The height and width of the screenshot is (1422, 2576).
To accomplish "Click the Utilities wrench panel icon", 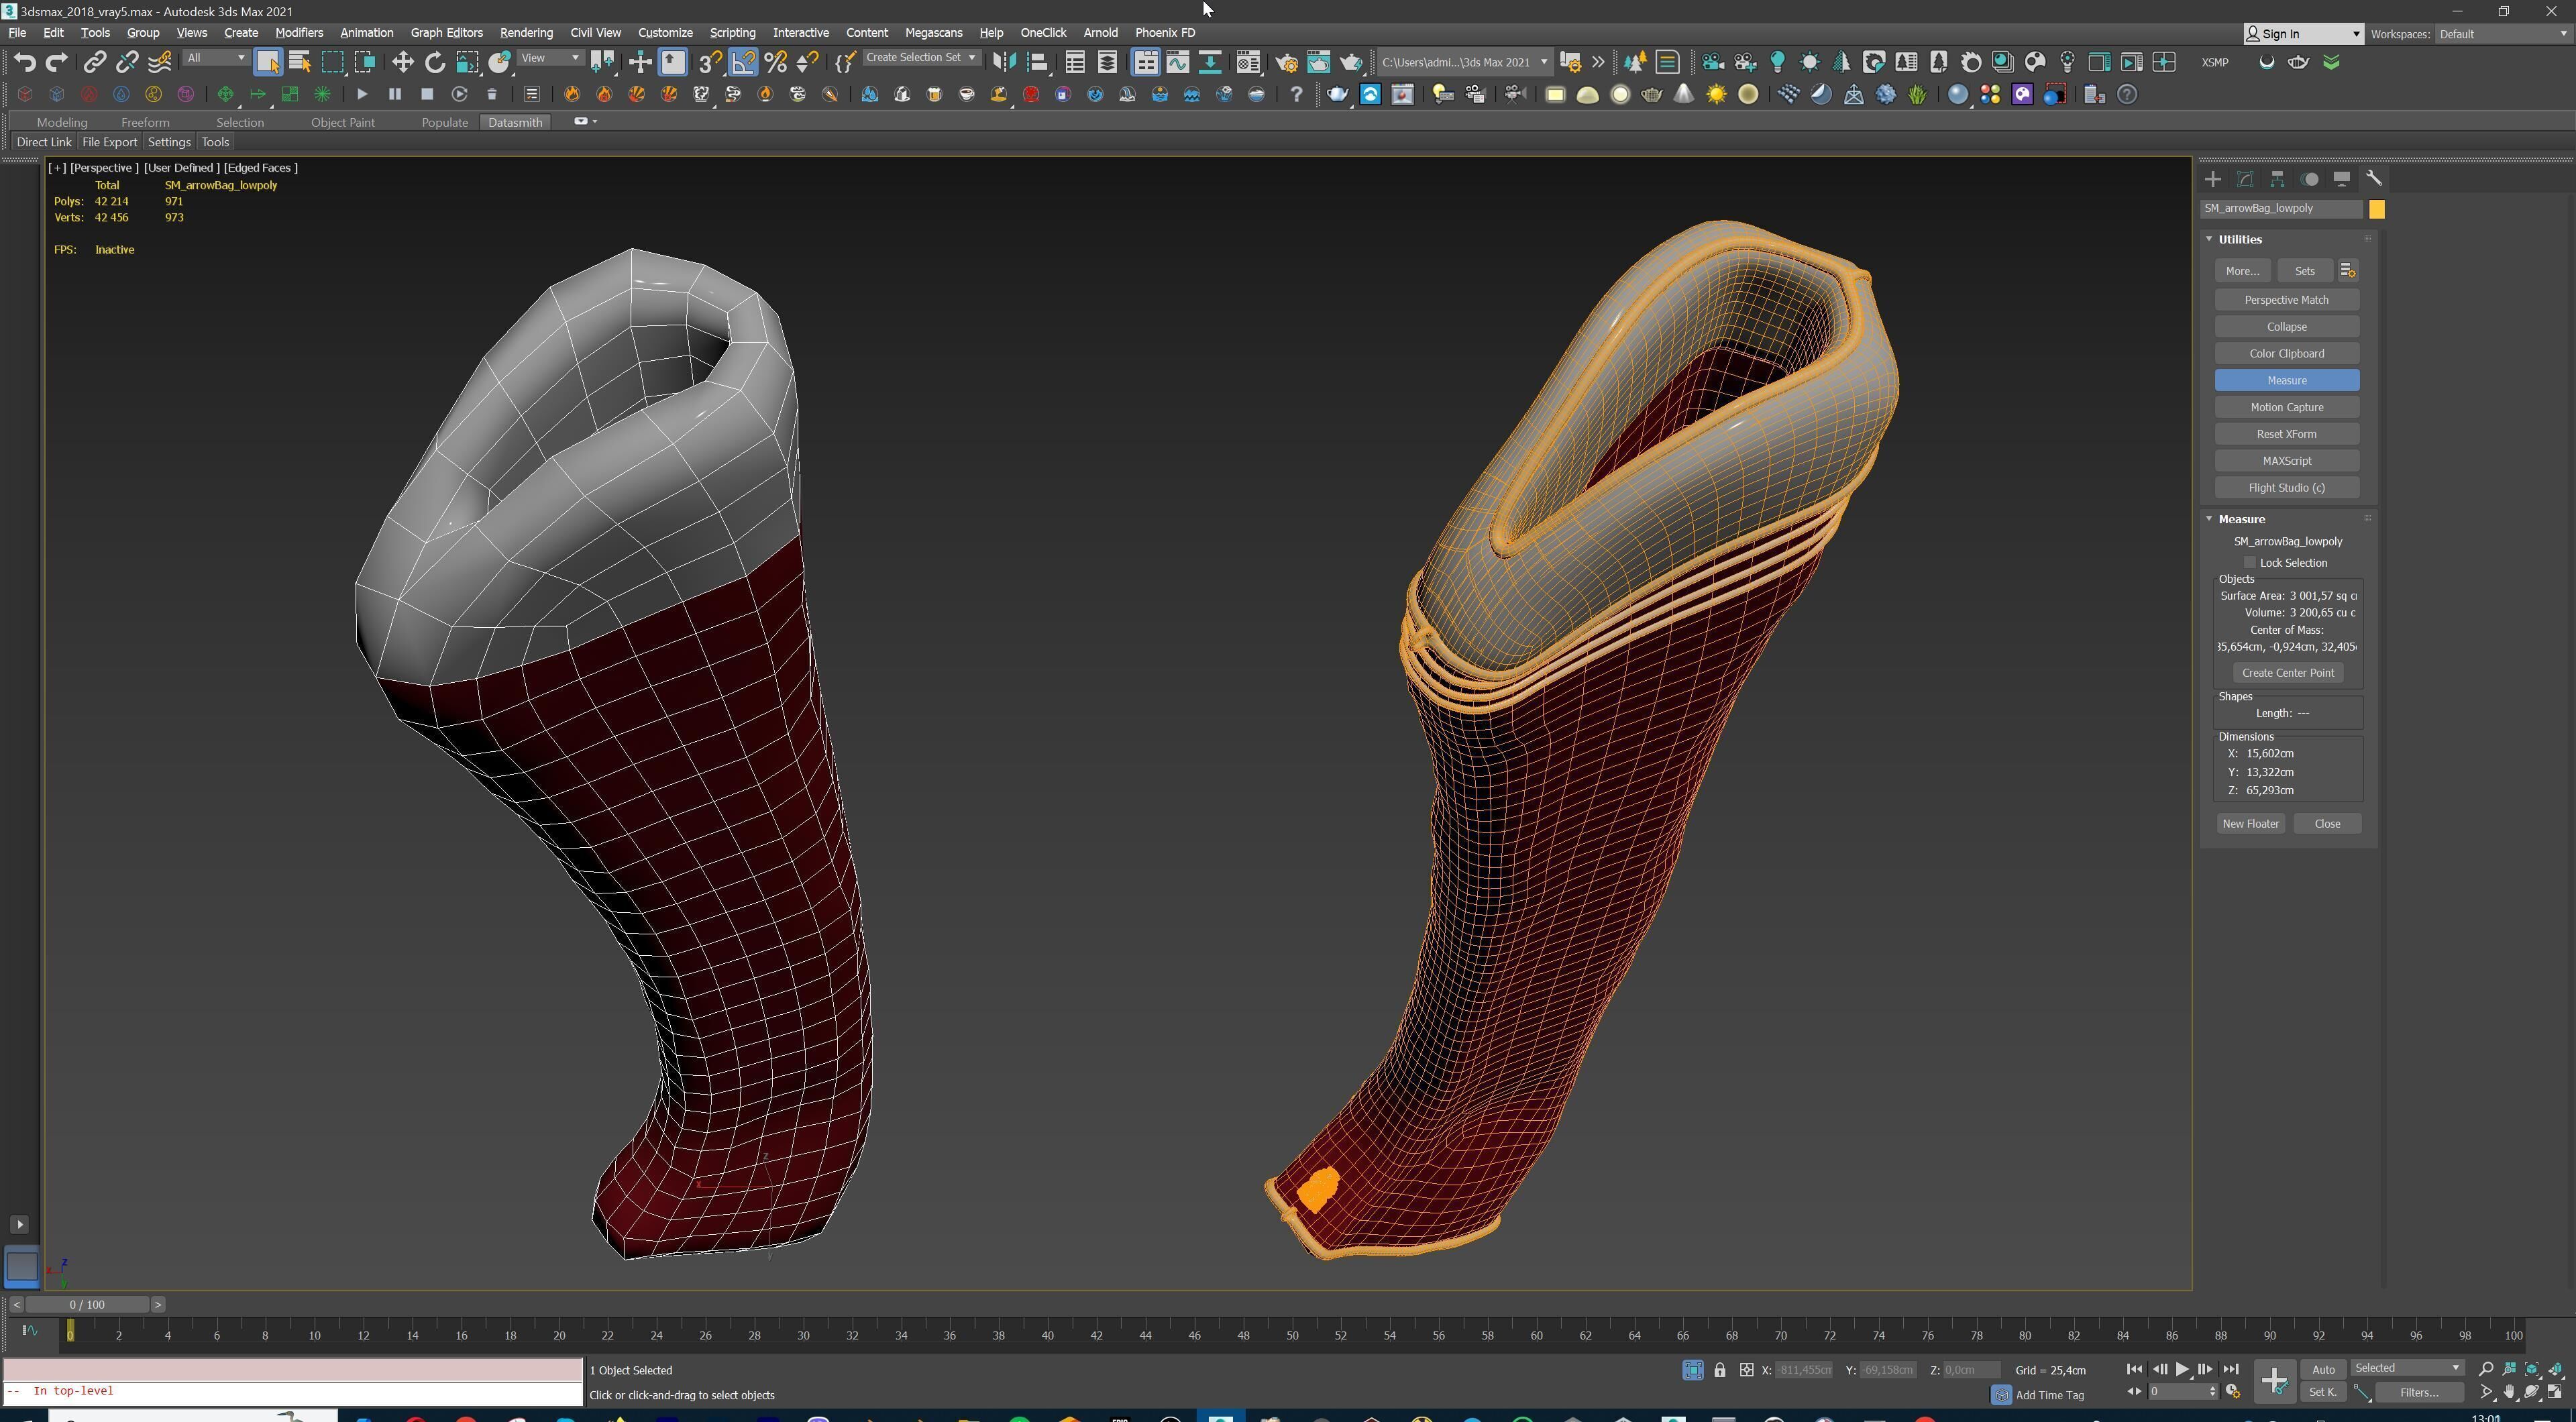I will [2374, 179].
